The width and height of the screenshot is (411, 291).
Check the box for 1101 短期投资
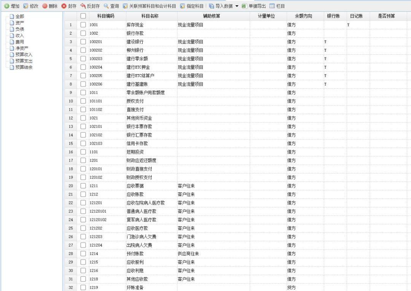pos(83,152)
